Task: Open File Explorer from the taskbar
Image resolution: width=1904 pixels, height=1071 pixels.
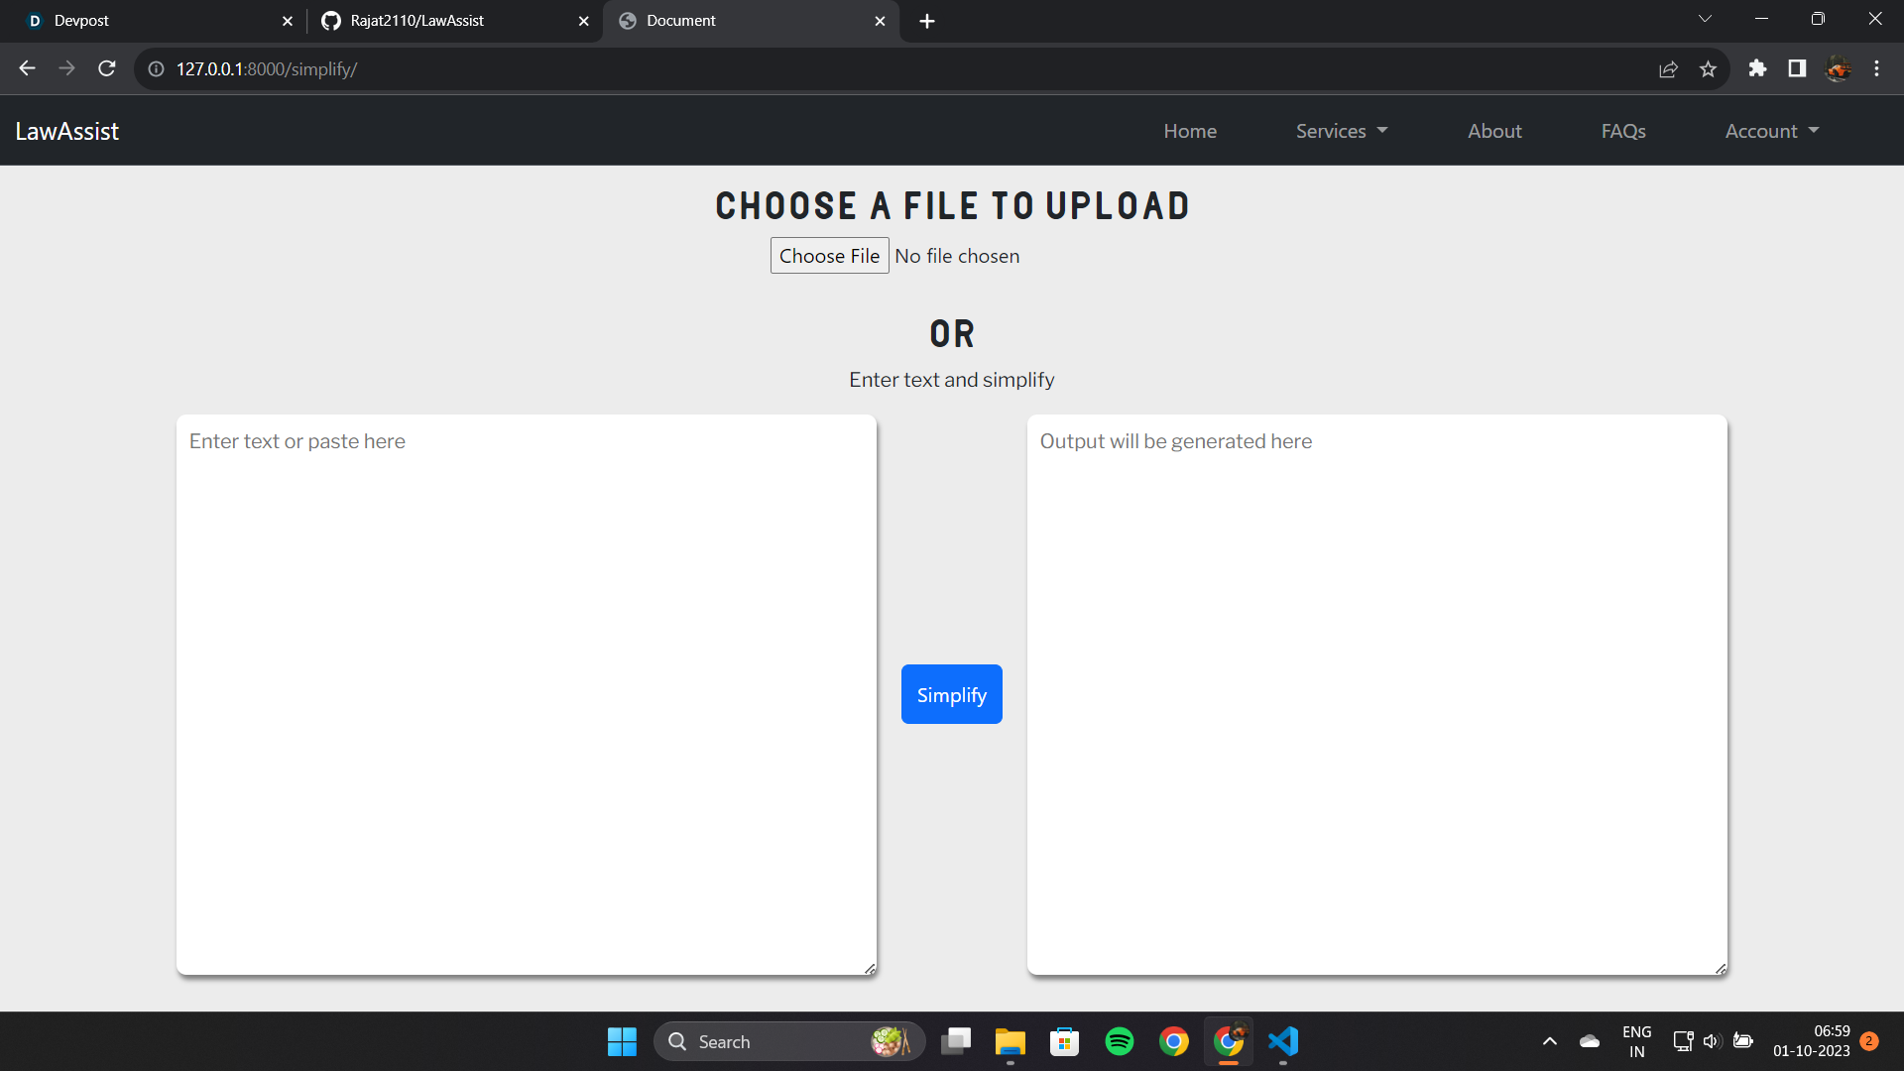Action: tap(1011, 1041)
